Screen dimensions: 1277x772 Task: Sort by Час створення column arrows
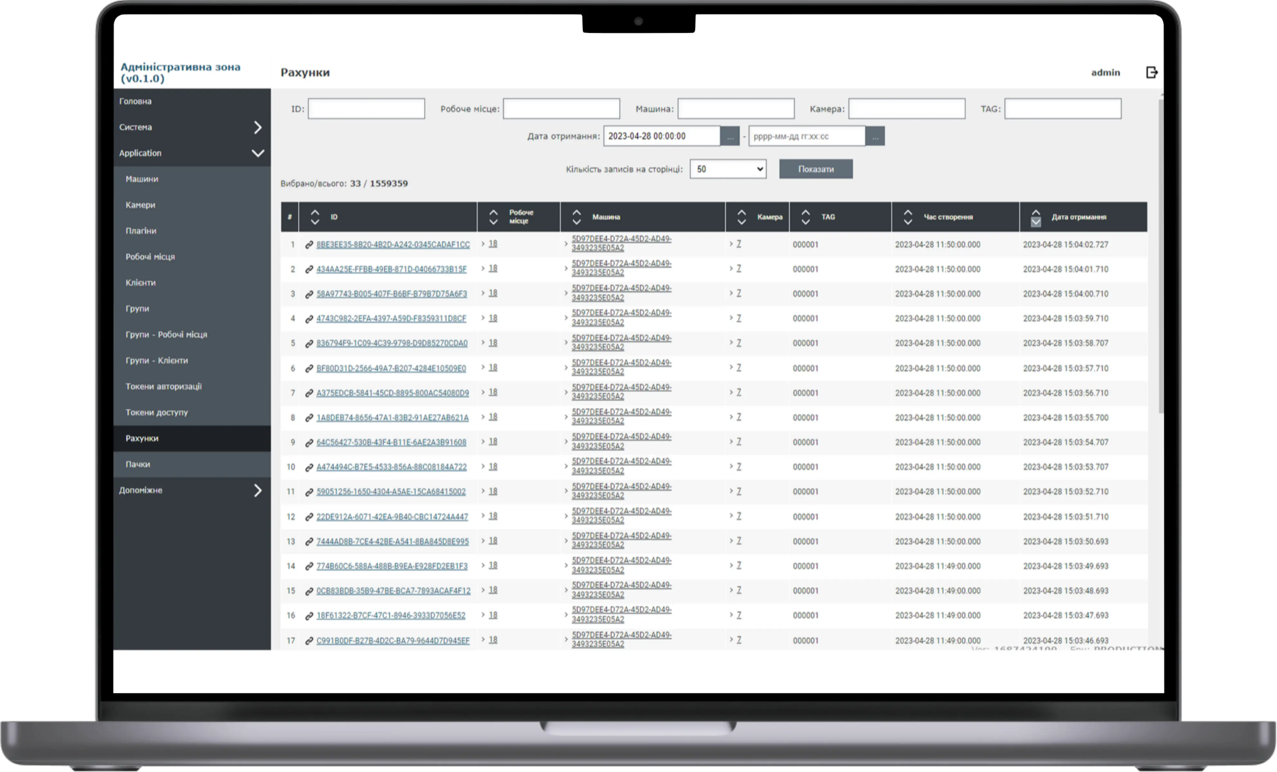point(908,217)
